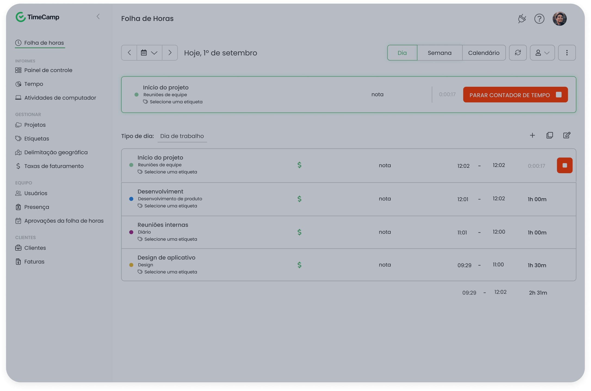Open the user selector dropdown

coord(542,53)
